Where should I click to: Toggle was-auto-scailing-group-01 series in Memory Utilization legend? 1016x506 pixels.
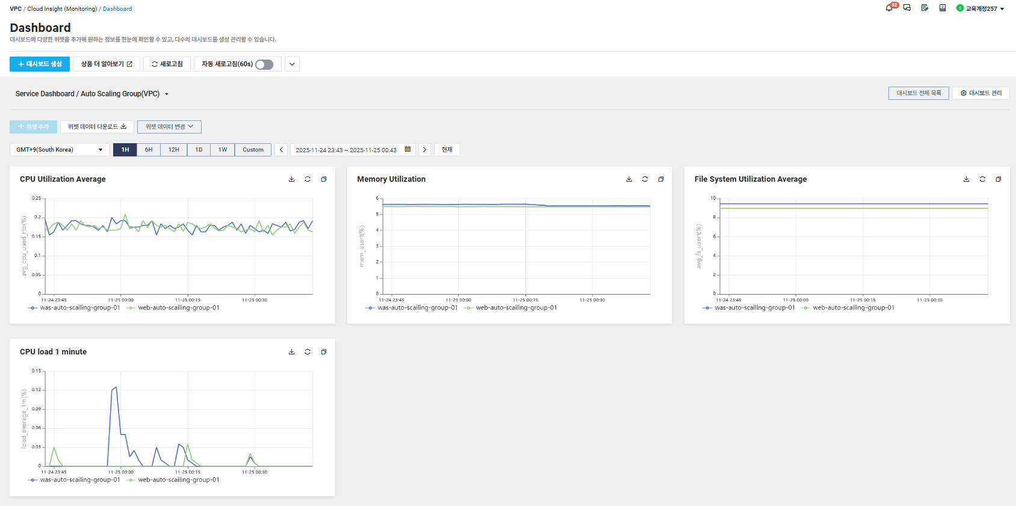(412, 308)
